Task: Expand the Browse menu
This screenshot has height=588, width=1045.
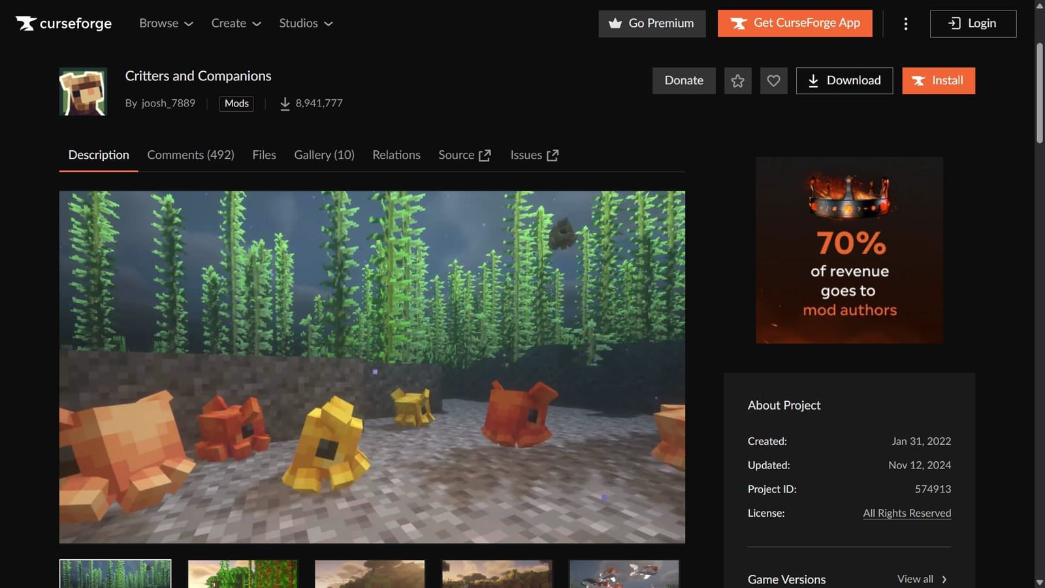Action: 165,23
